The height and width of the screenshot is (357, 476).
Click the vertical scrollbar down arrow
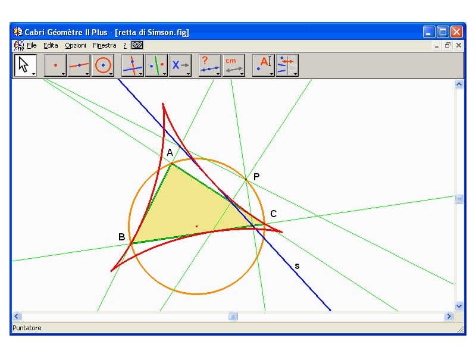[x=459, y=306]
